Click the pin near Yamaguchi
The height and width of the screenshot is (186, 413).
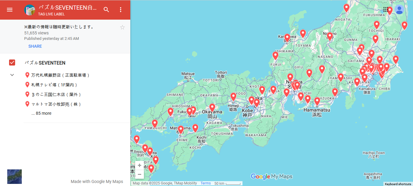pos(155,124)
